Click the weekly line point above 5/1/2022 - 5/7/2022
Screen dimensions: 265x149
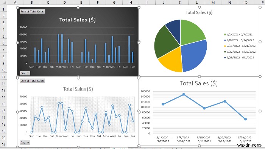pyautogui.click(x=163, y=104)
